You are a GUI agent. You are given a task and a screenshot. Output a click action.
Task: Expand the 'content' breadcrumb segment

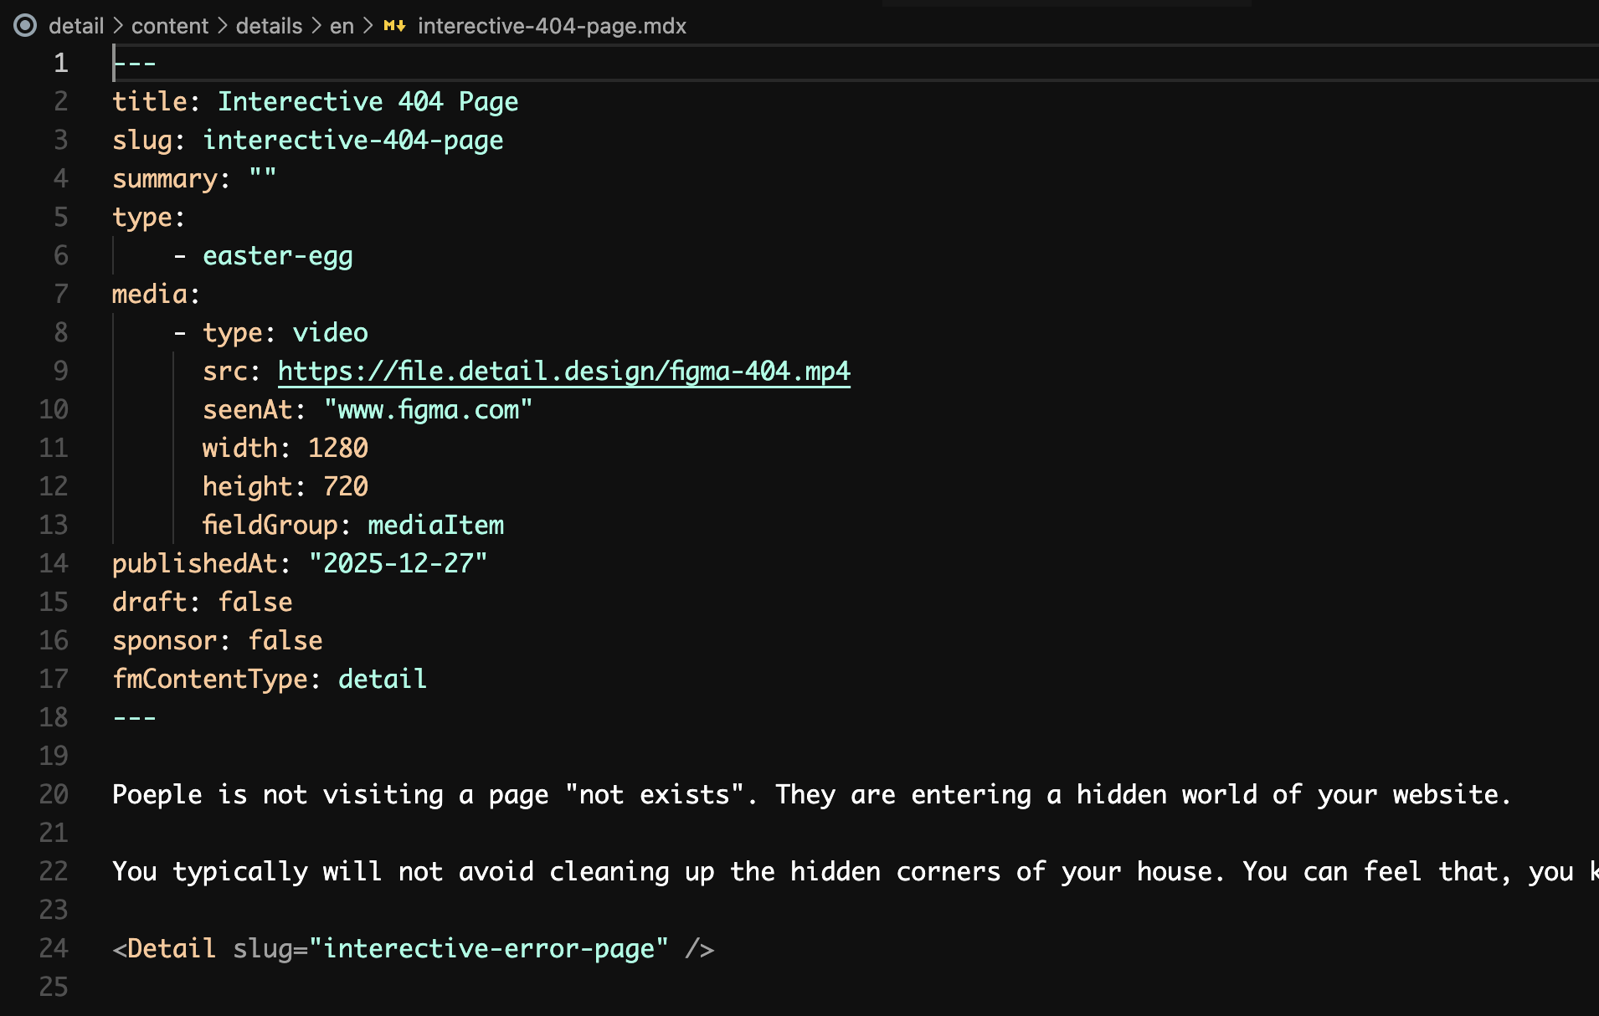(169, 26)
